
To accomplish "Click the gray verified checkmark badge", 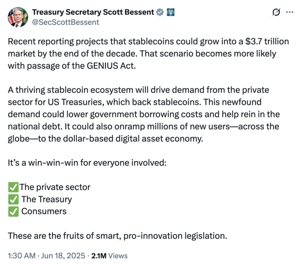I will point(160,12).
